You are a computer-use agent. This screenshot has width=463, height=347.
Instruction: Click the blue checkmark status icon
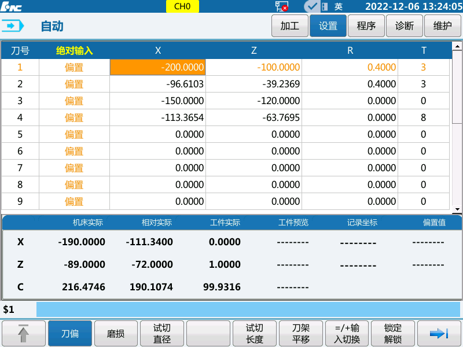tap(311, 6)
